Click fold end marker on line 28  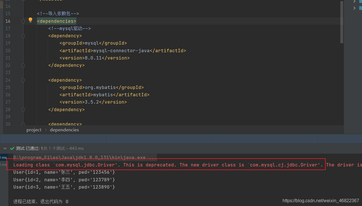[23, 110]
